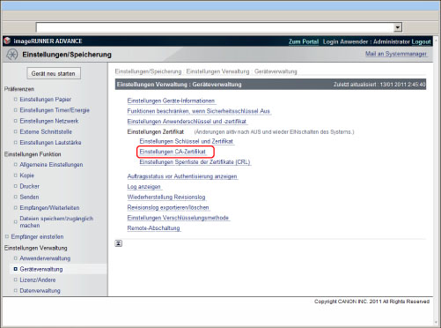The image size is (441, 328).
Task: Open the address bar dropdown arrow
Action: pos(398,27)
